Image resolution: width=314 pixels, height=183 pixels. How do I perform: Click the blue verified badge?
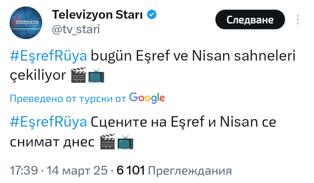tap(151, 15)
